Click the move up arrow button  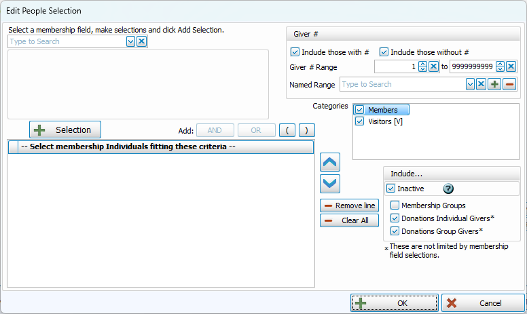click(330, 163)
